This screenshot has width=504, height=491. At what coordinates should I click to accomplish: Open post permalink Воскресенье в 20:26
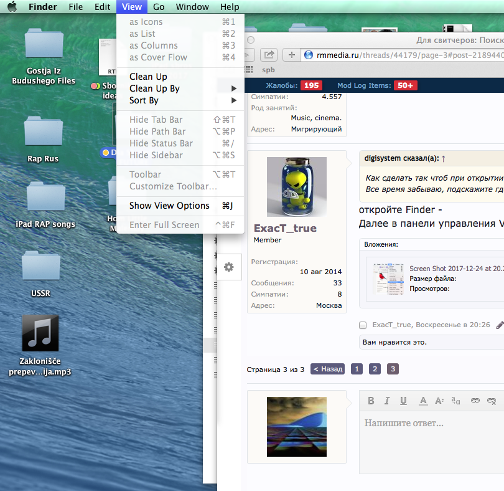coord(453,325)
